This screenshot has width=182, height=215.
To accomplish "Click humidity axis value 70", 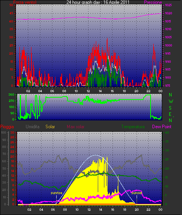I will pos(4,154).
